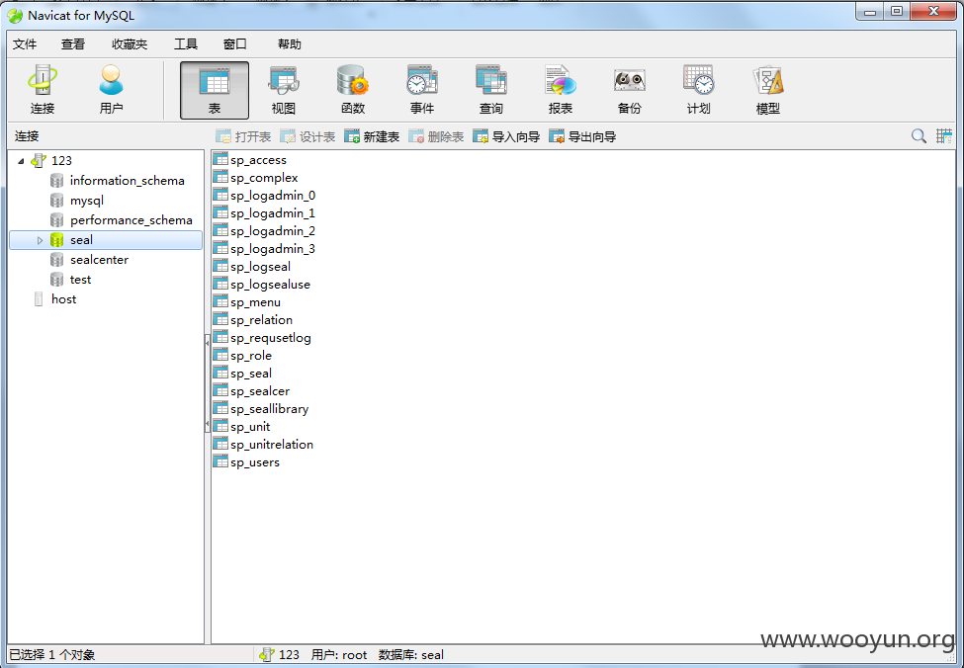Click the 设计表 (Design Table) button
The width and height of the screenshot is (964, 668).
pyautogui.click(x=307, y=136)
